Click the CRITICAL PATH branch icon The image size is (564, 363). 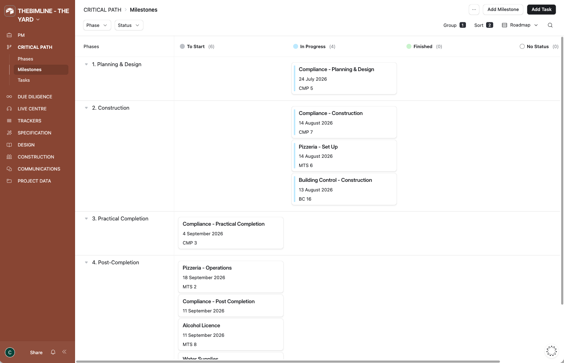9,47
